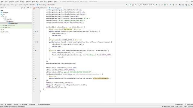Collapse the seganiko package node

tap(3, 19)
